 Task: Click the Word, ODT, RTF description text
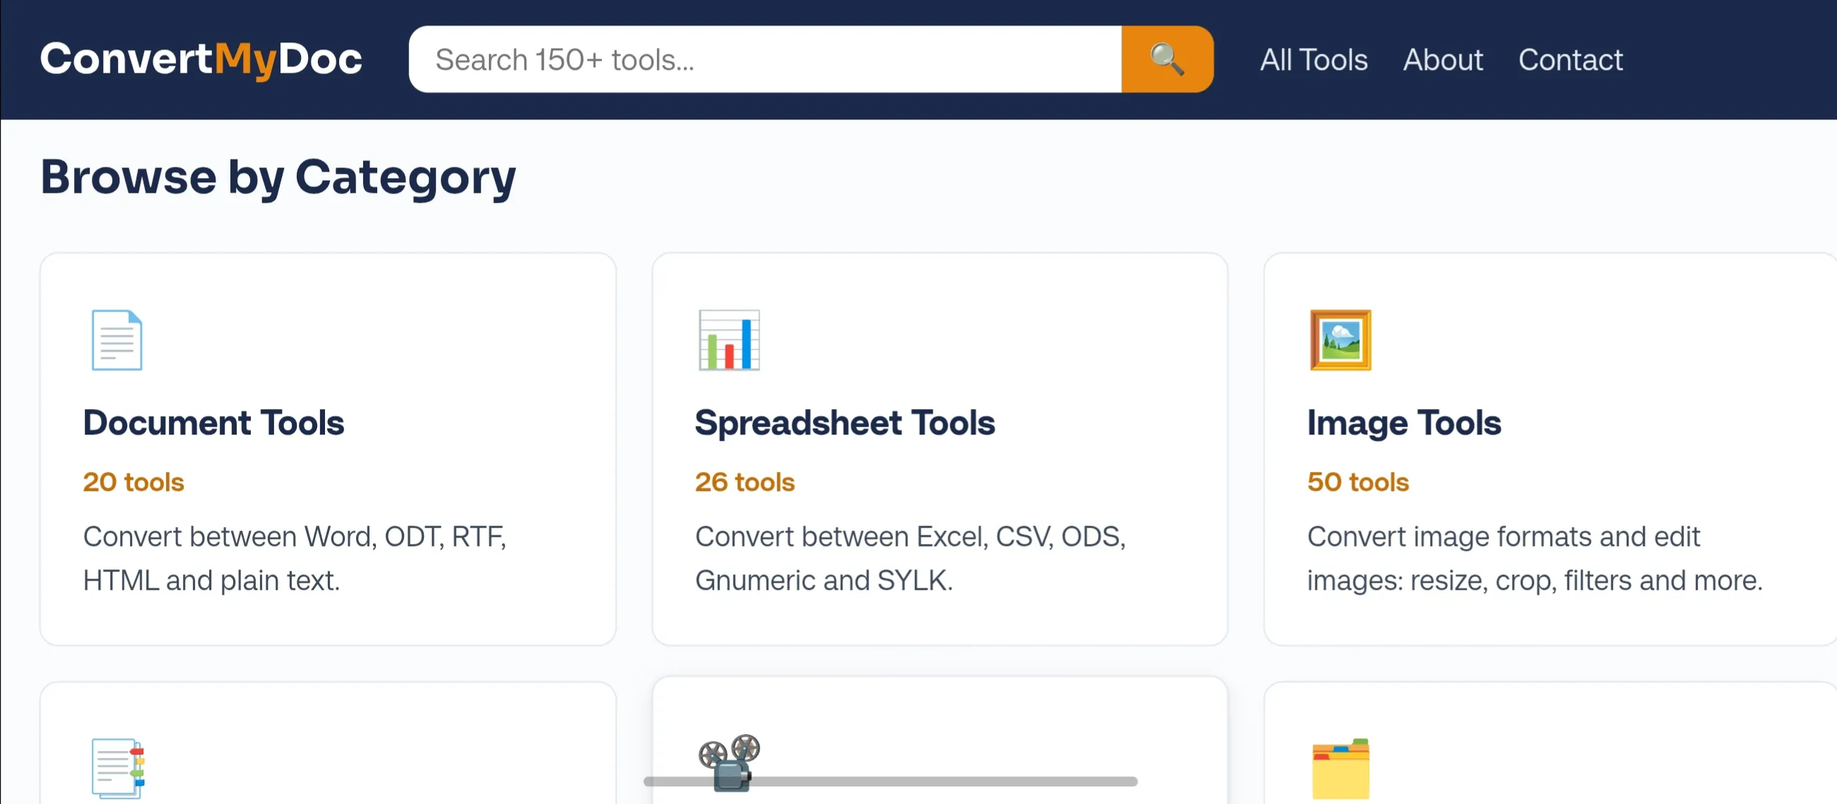click(295, 559)
